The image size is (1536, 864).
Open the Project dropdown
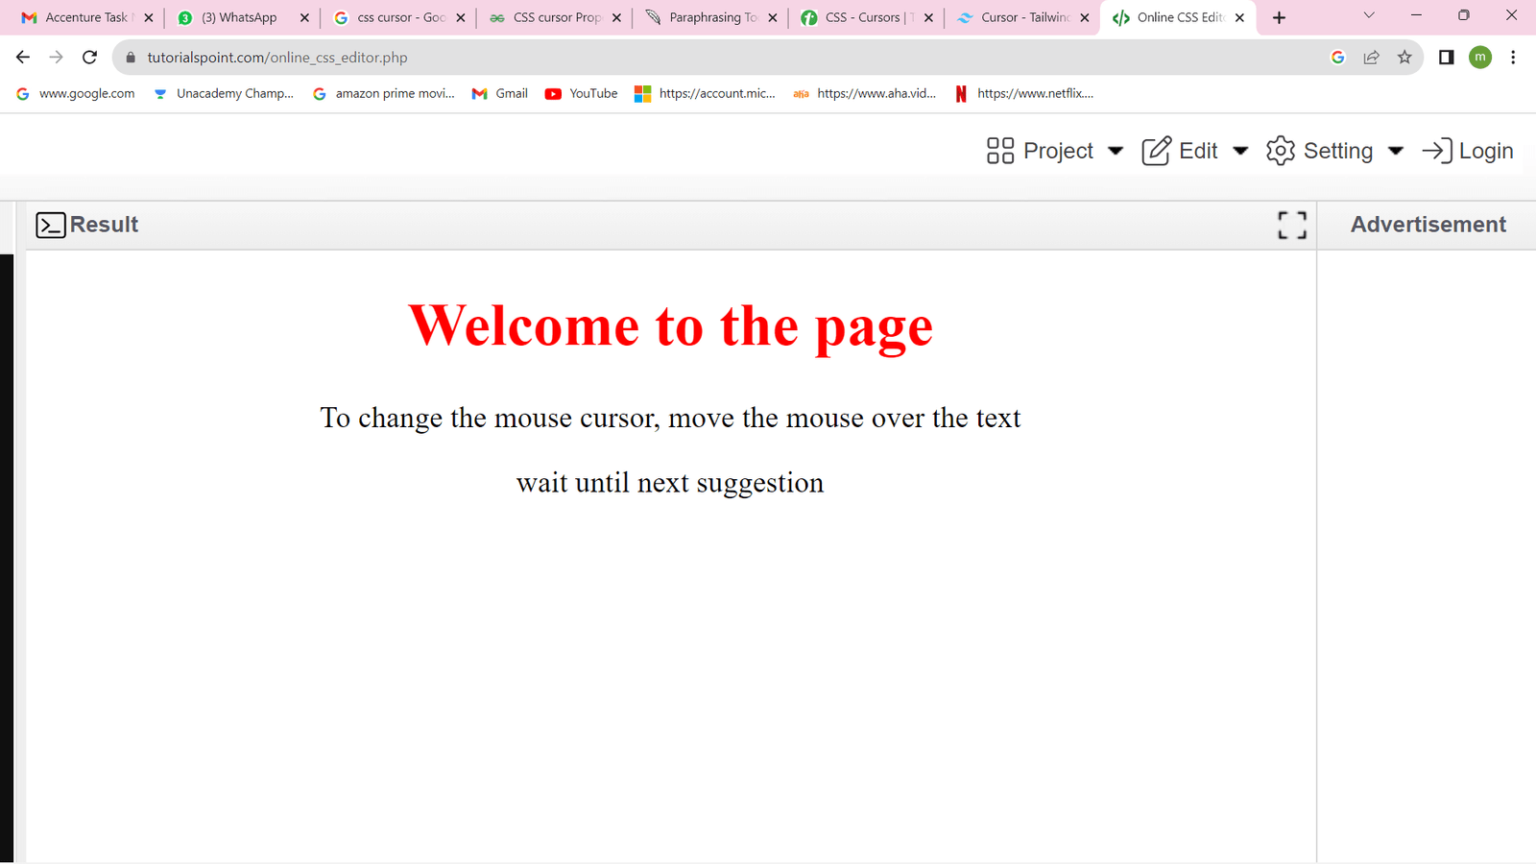pyautogui.click(x=1116, y=151)
